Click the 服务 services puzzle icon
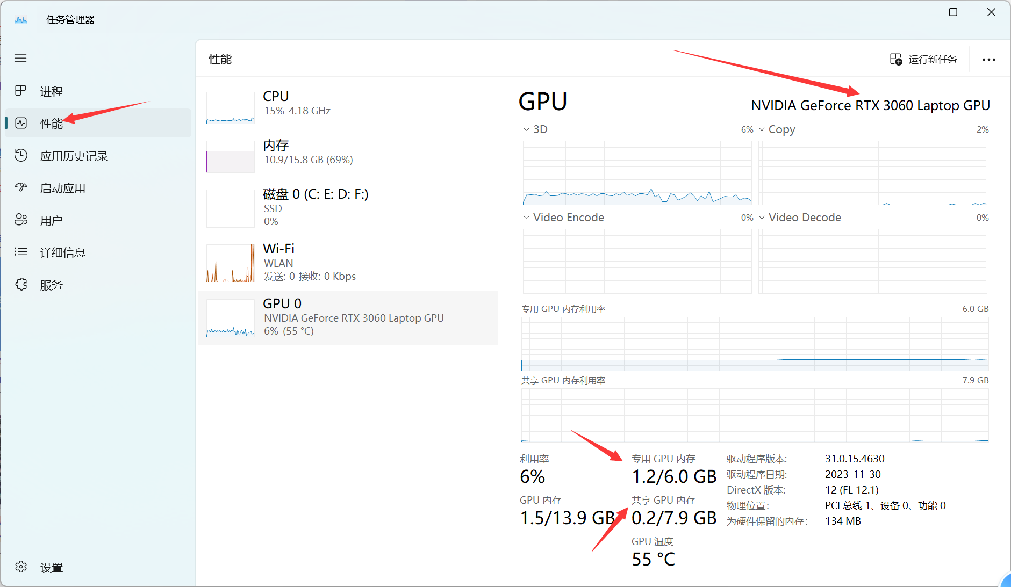The height and width of the screenshot is (587, 1011). tap(21, 284)
